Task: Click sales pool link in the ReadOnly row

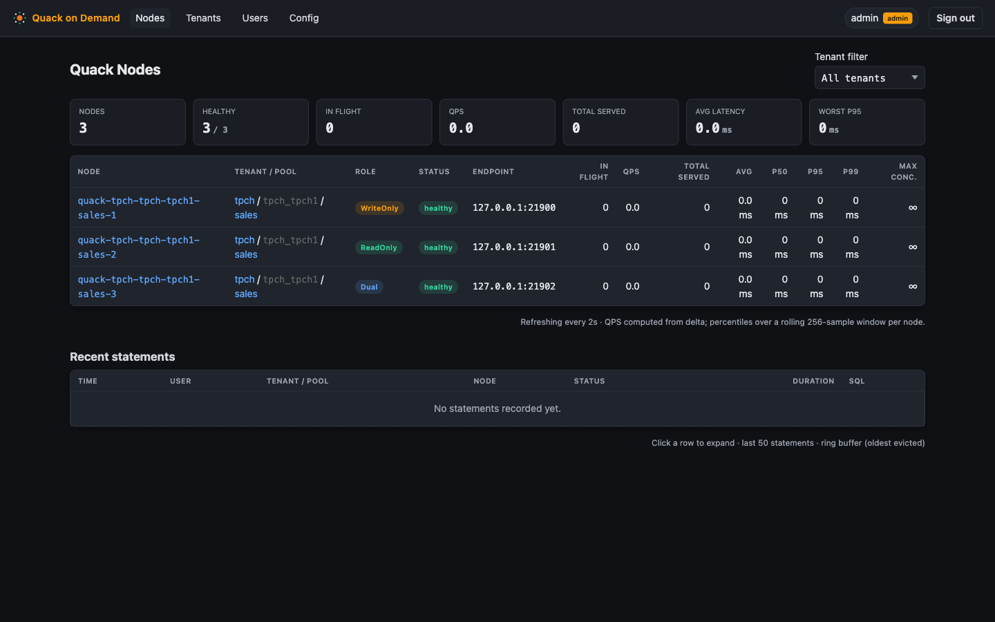Action: pyautogui.click(x=246, y=254)
